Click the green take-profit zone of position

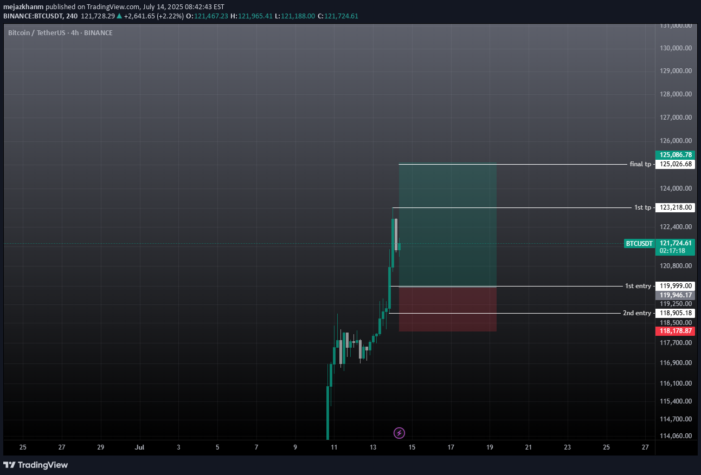(447, 225)
